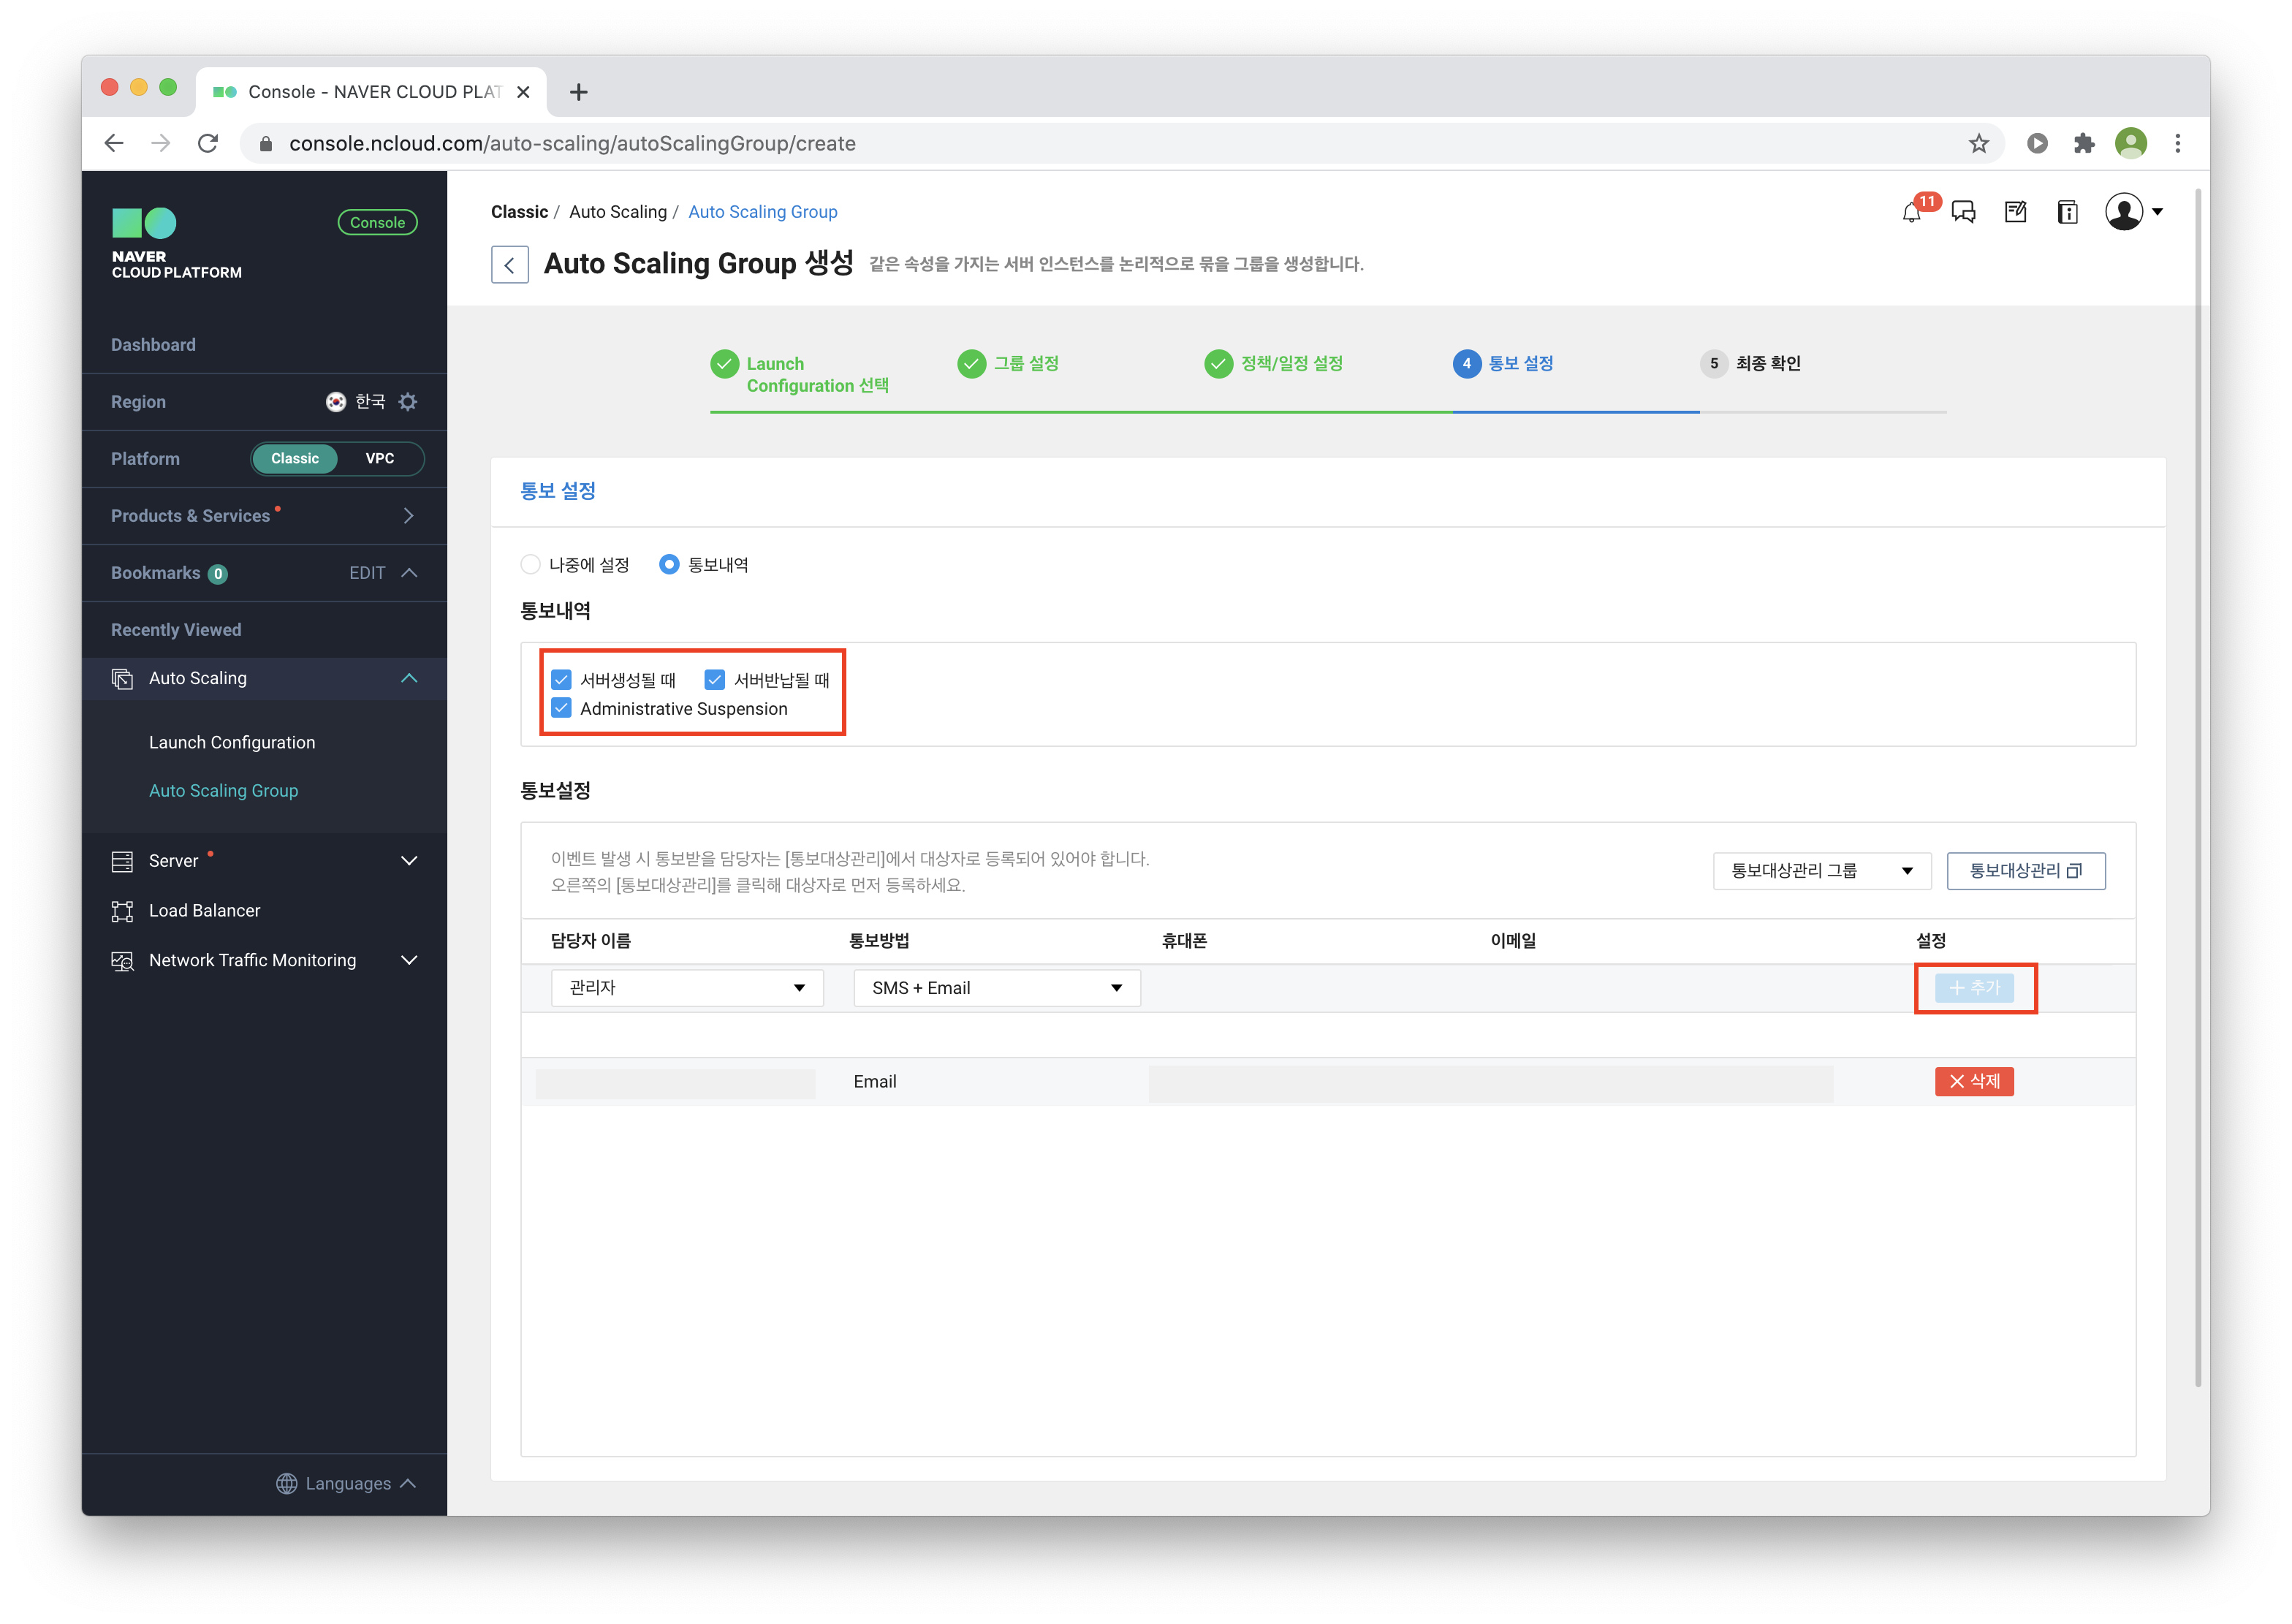This screenshot has width=2292, height=1624.
Task: Switch platform toggle to VPC
Action: [379, 459]
